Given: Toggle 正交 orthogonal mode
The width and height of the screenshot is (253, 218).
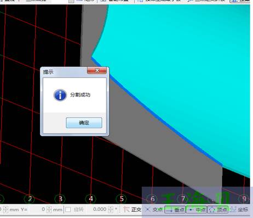Looking at the screenshot, I should coord(133,210).
